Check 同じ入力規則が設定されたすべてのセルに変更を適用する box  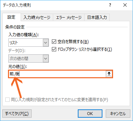click(7, 100)
